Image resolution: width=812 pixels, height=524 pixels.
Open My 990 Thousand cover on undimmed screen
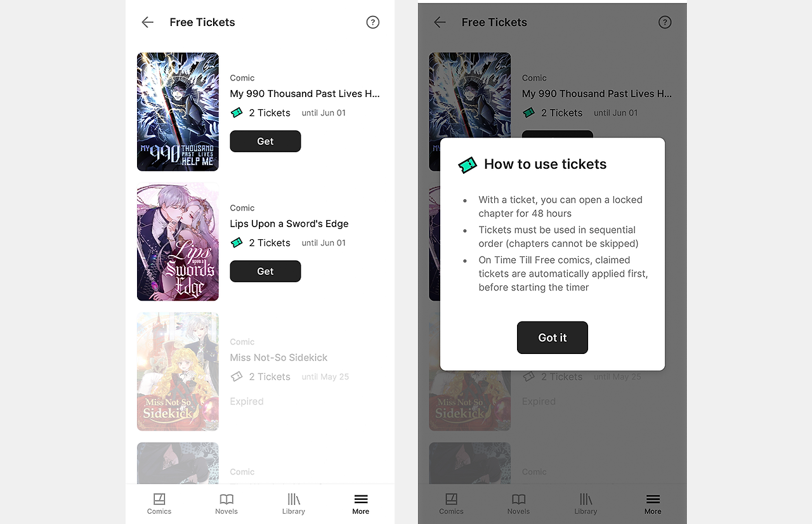point(178,112)
